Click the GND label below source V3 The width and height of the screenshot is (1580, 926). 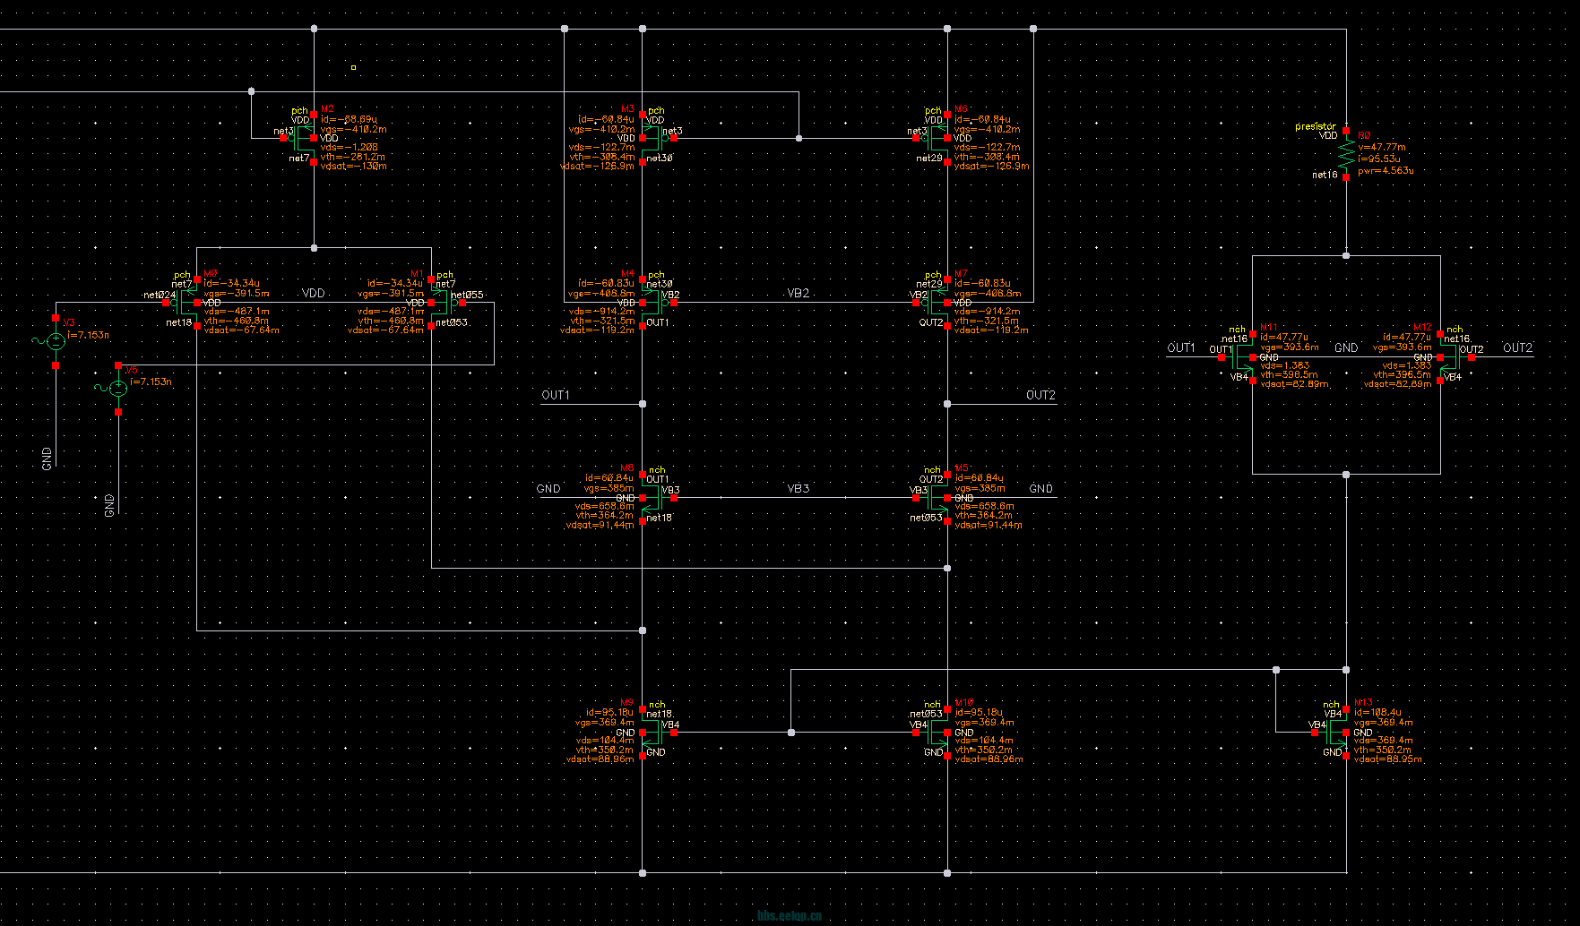[47, 459]
